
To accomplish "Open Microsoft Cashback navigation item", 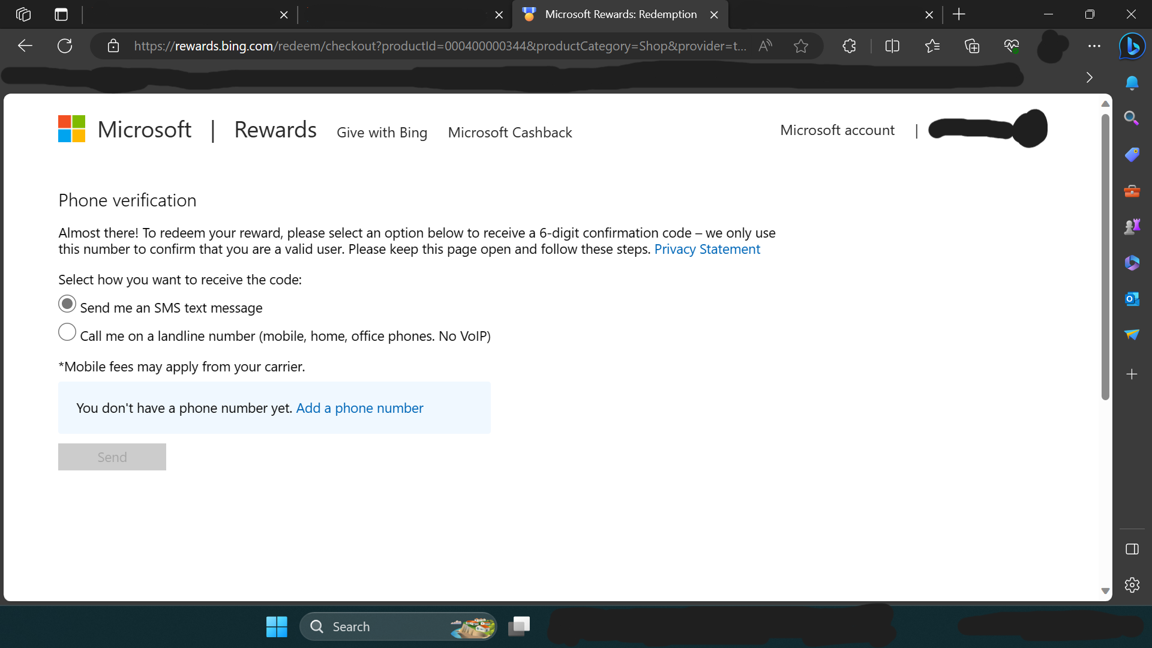I will point(509,133).
